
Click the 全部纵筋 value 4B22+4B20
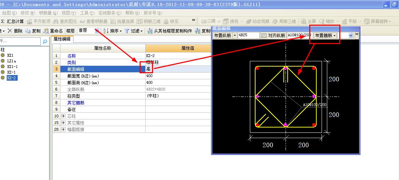pos(178,89)
